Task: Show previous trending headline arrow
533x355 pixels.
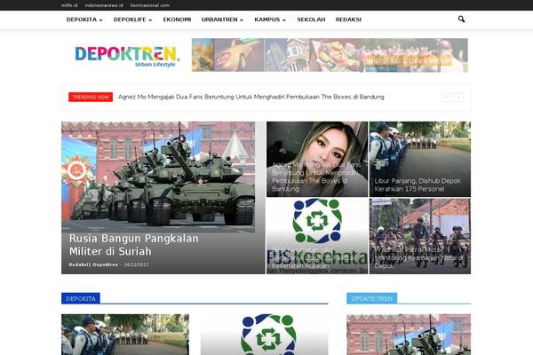Action: 446,97
